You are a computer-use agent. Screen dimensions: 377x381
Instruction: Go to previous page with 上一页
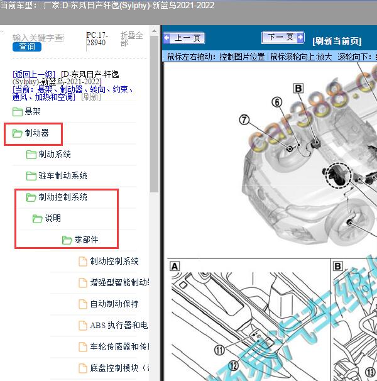pos(184,38)
